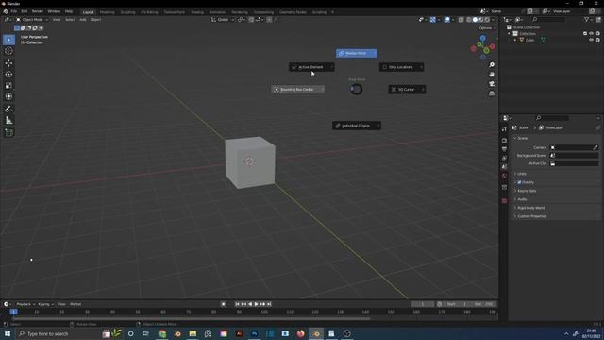Toggle X-ray display button
The height and width of the screenshot is (340, 604).
click(461, 20)
